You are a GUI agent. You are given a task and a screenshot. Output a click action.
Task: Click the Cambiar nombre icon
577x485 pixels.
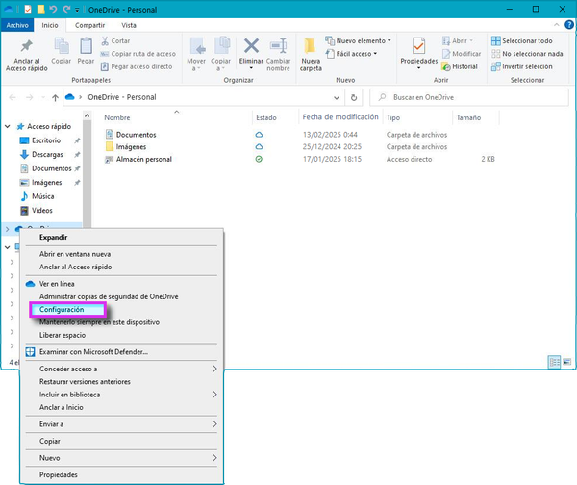[279, 46]
